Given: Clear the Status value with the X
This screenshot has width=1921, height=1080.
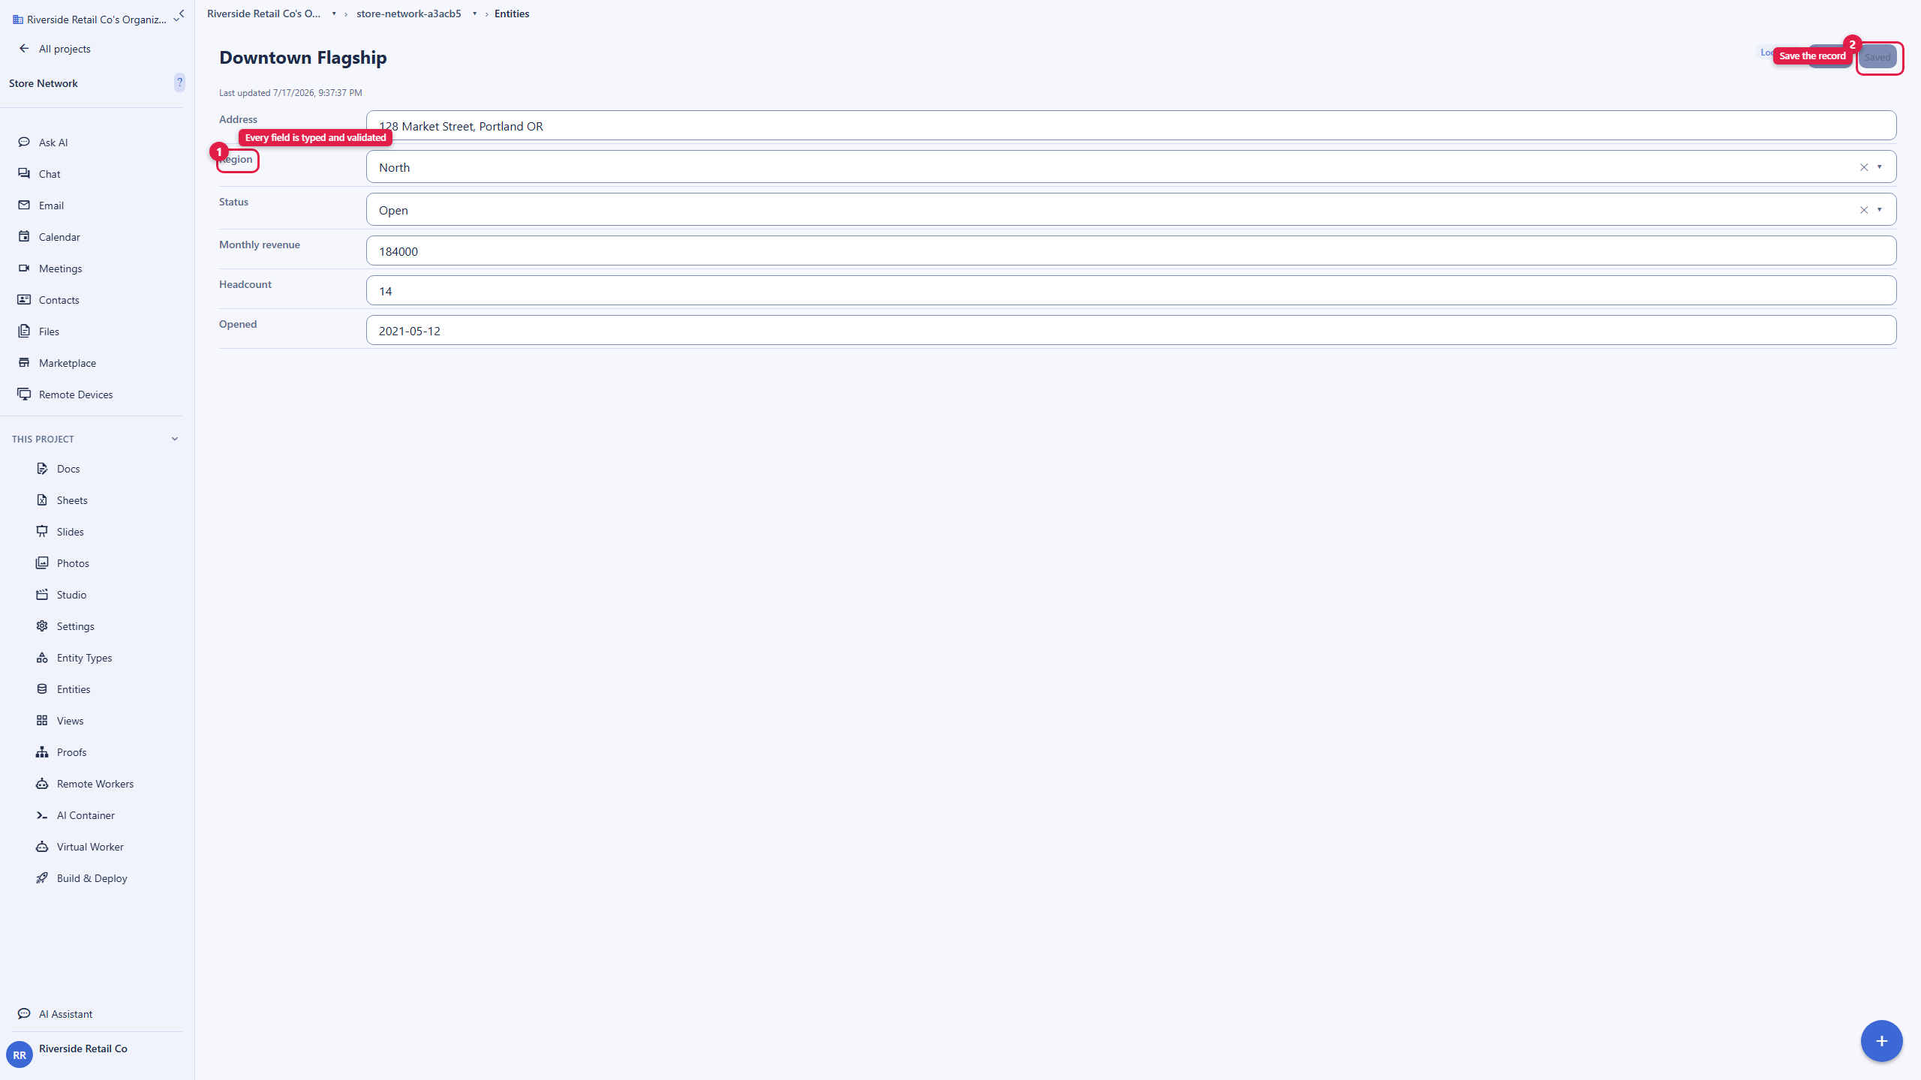Looking at the screenshot, I should (1864, 210).
